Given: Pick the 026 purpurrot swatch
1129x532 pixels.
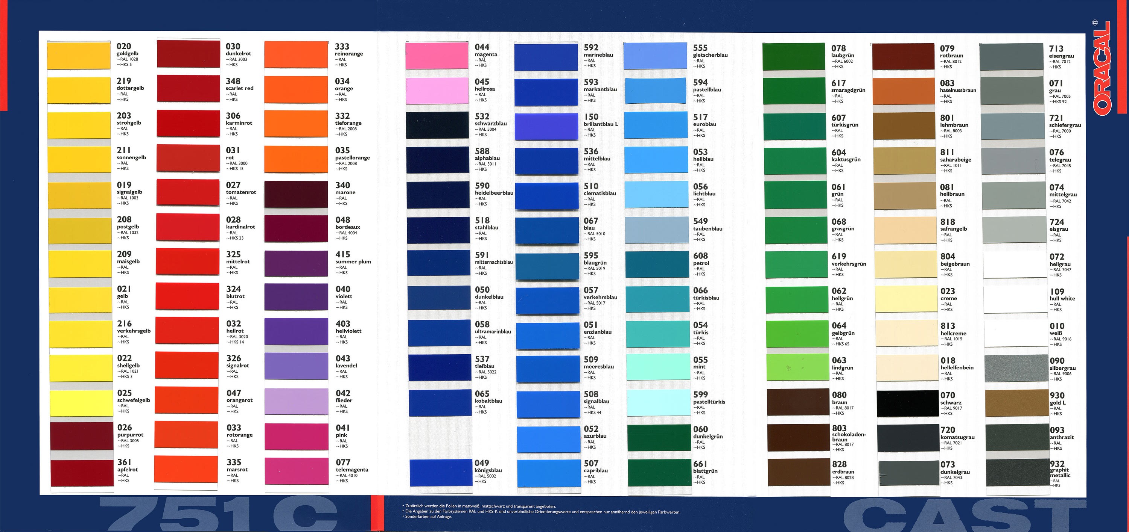Looking at the screenshot, I should click(x=82, y=436).
